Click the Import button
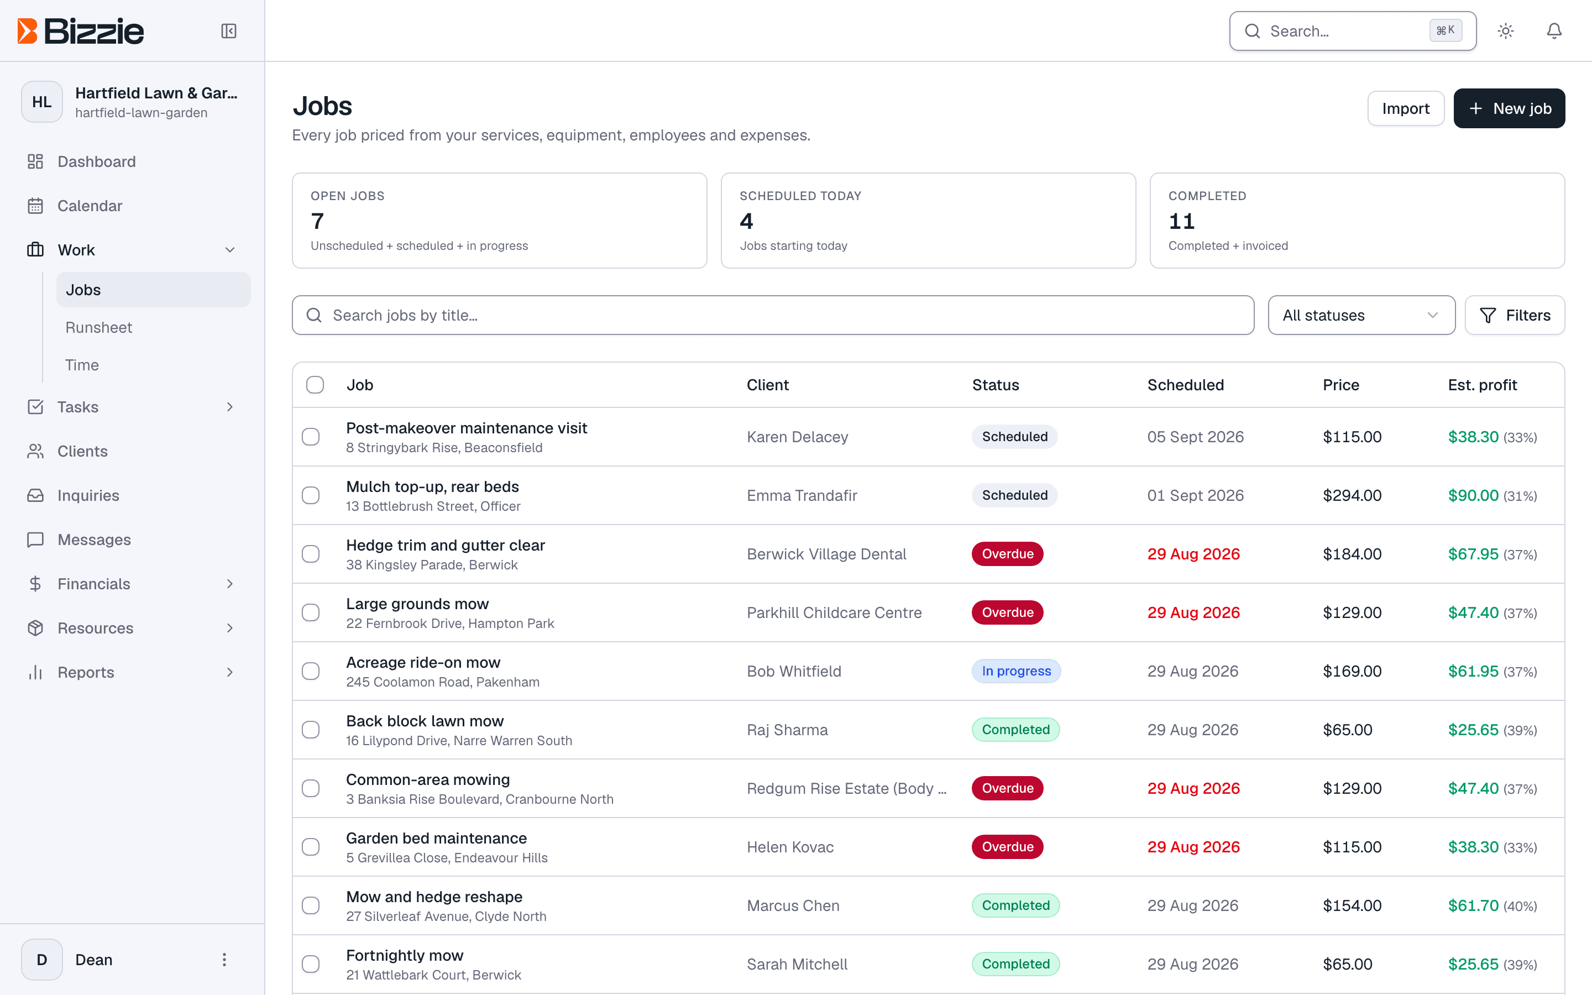The image size is (1592, 995). [1406, 108]
